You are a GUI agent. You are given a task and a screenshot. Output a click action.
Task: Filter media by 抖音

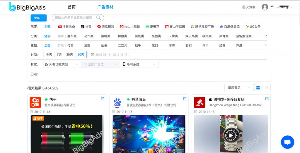[x=86, y=27]
